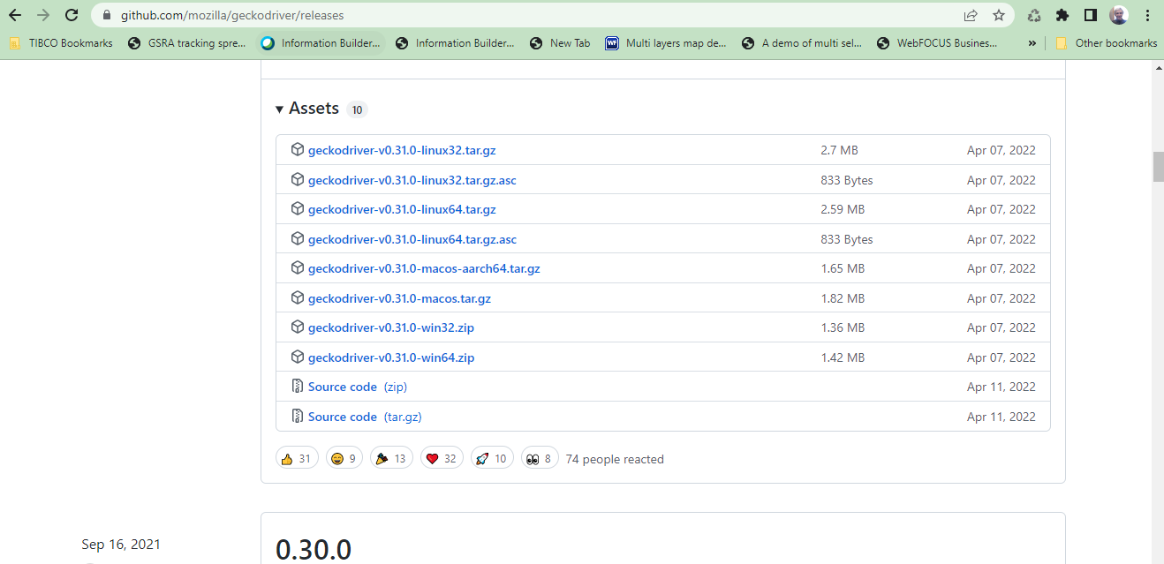Screen dimensions: 1164x564
Task: Toggle laugh reaction with 9
Action: (x=344, y=458)
